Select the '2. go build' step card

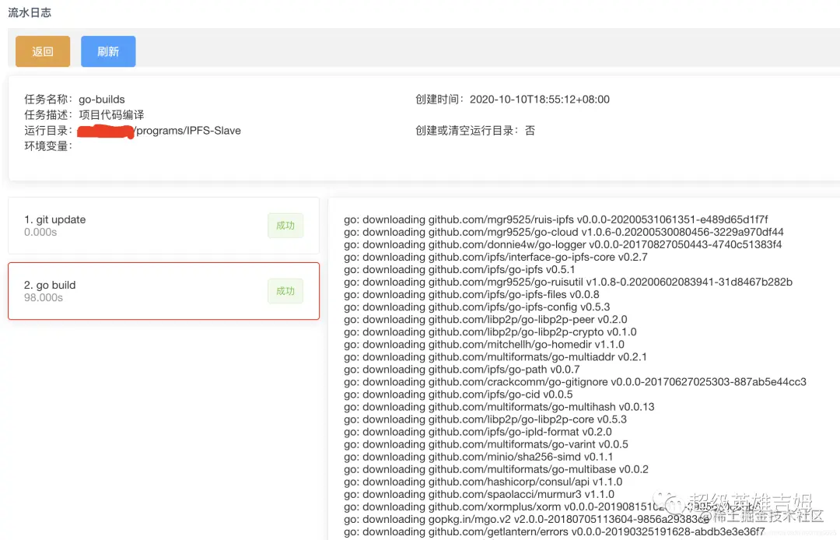point(163,291)
